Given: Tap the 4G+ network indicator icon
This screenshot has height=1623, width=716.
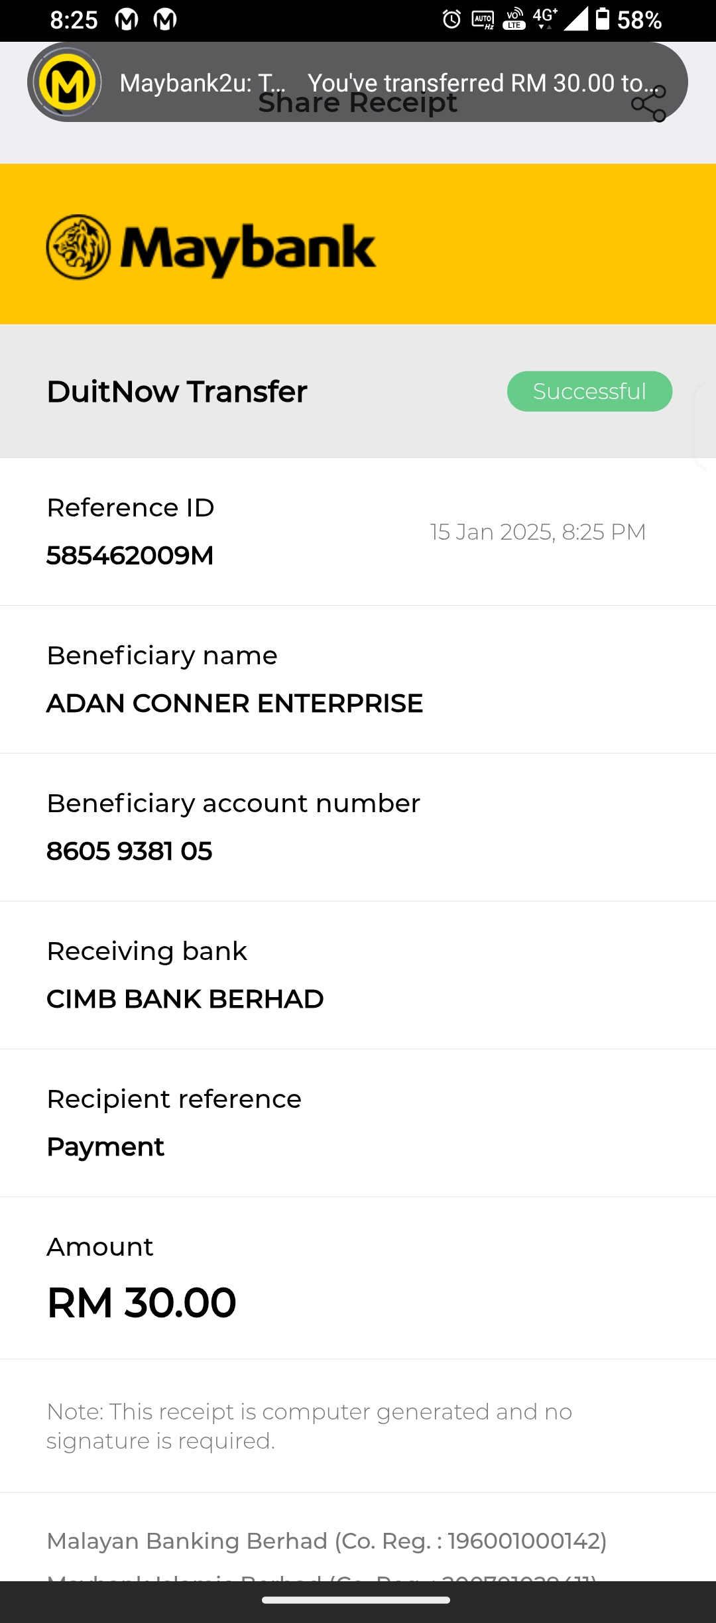Looking at the screenshot, I should [545, 18].
